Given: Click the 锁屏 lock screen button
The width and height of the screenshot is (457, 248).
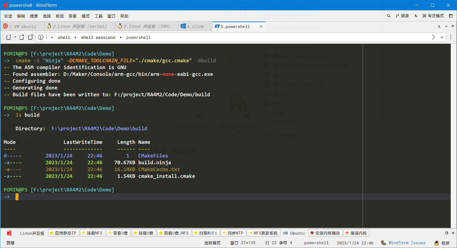Looking at the screenshot, I should click(442, 243).
